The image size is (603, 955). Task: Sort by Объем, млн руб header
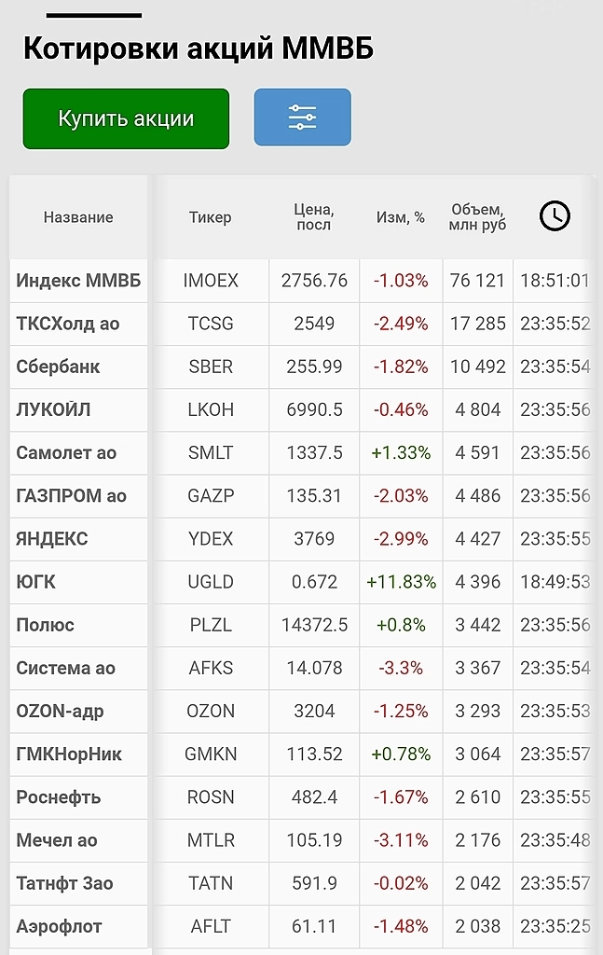tap(477, 217)
